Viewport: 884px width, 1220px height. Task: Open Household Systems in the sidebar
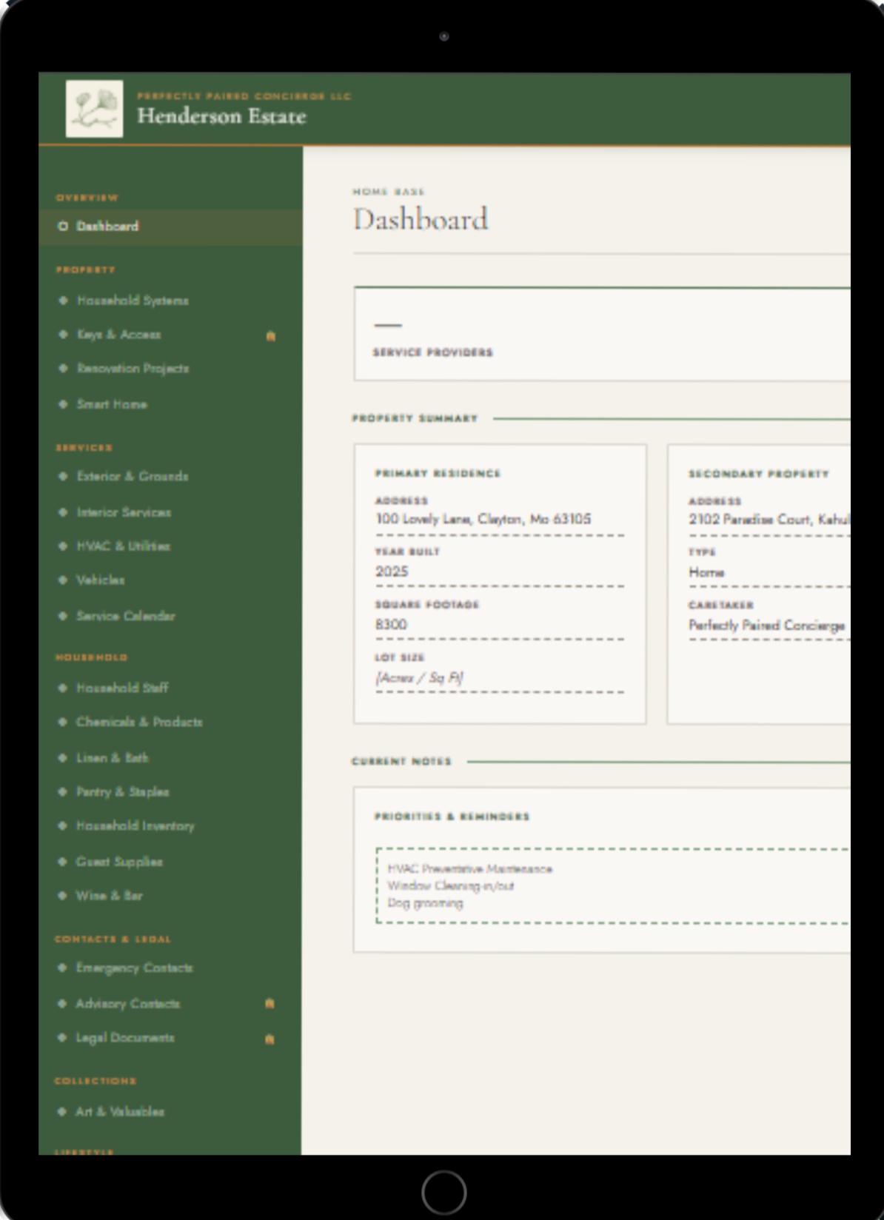tap(133, 301)
